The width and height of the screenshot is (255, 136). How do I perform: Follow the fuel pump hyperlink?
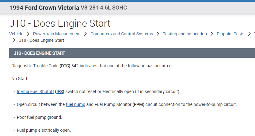[x=75, y=104]
